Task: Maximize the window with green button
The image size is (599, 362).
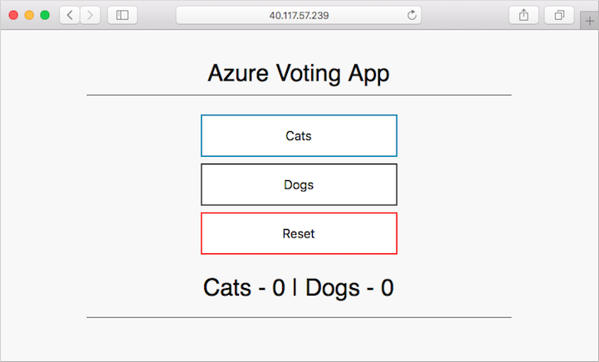Action: pos(45,15)
